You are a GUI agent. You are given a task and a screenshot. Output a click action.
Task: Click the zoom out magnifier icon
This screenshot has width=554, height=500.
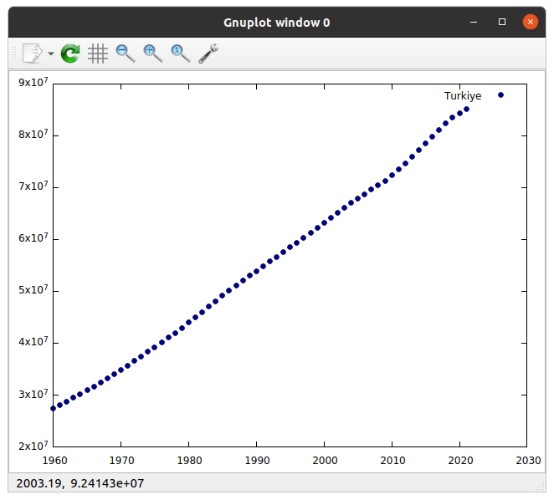coord(126,54)
